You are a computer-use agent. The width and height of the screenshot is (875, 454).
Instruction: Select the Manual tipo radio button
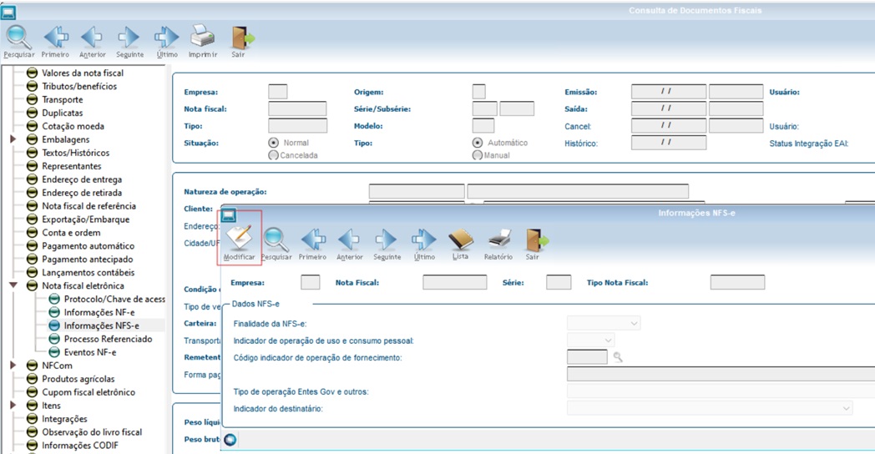click(477, 155)
